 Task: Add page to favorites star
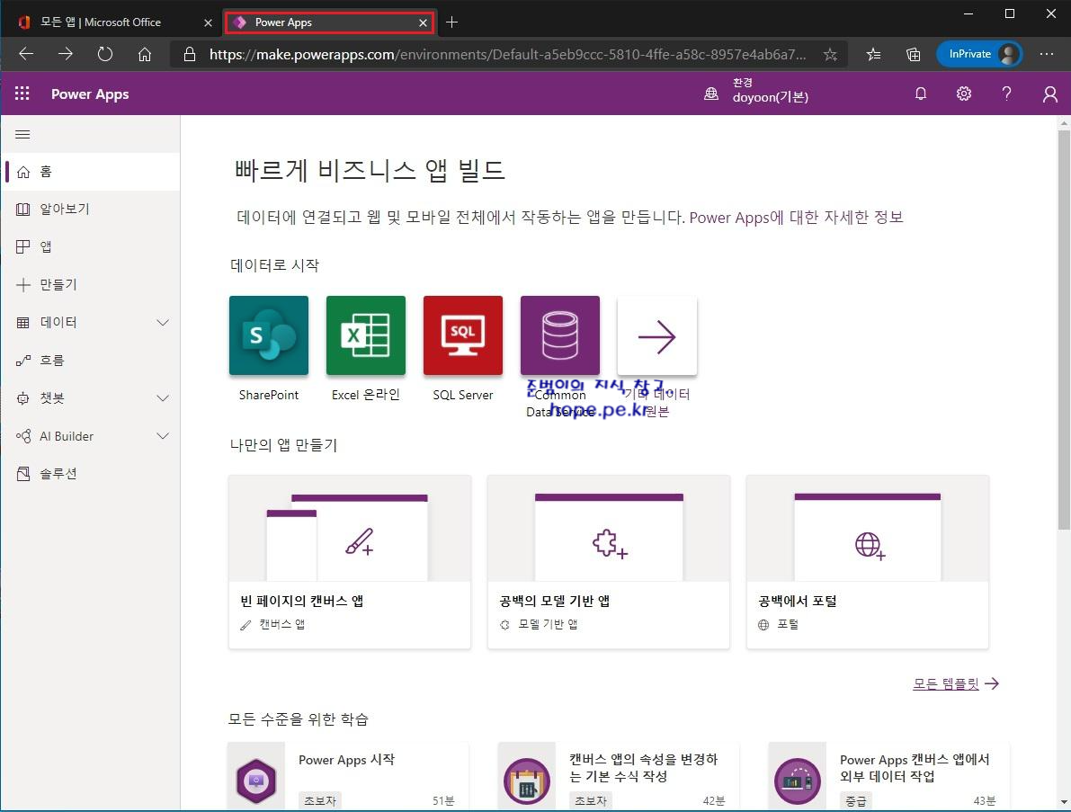coord(830,55)
